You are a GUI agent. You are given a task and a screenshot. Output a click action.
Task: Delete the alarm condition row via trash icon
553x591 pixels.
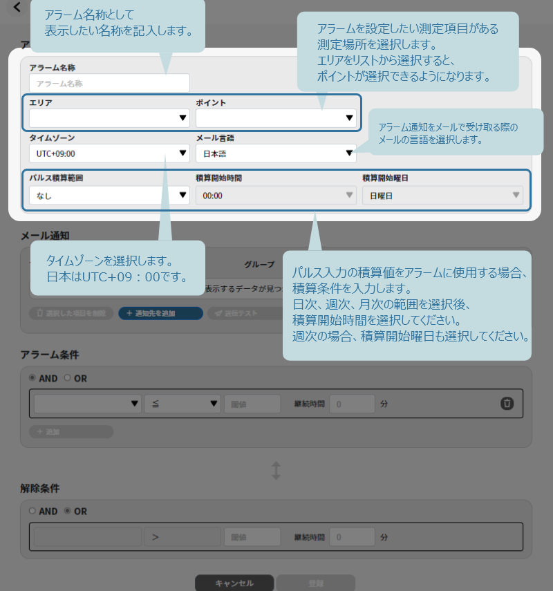507,403
